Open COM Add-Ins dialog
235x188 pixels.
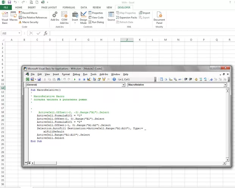(x=64, y=18)
